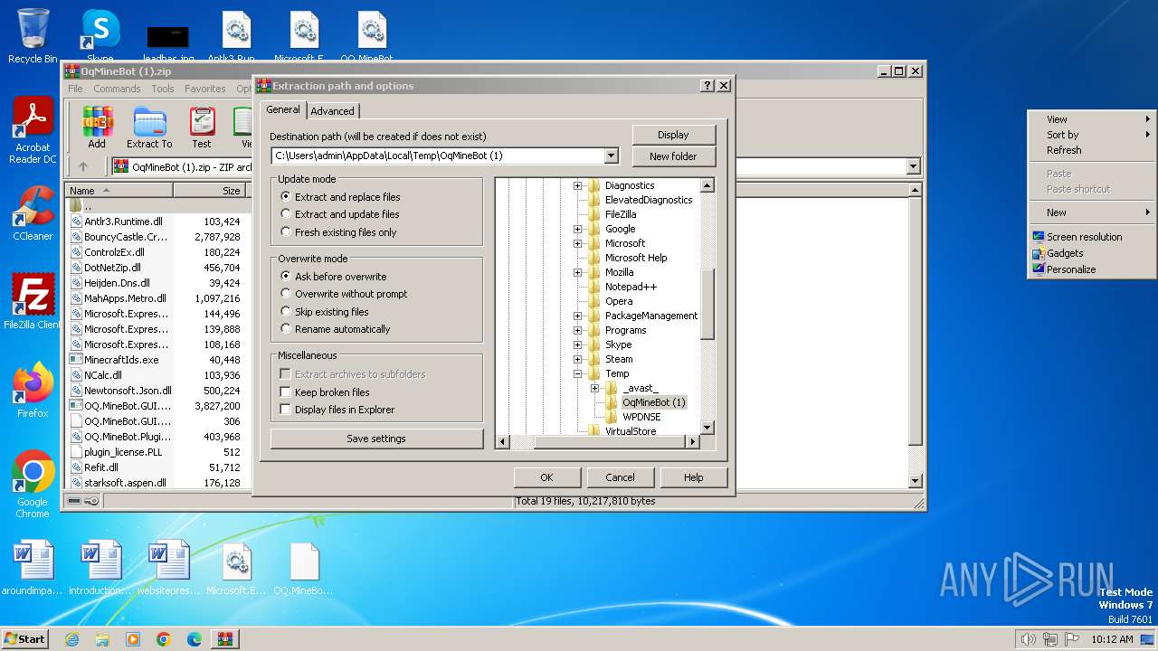Open Windows Explorer from taskbar
Image resolution: width=1158 pixels, height=651 pixels.
tap(102, 639)
